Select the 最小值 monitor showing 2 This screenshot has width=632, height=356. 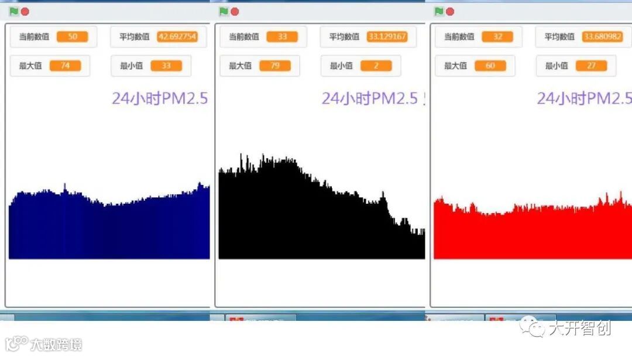tap(360, 66)
